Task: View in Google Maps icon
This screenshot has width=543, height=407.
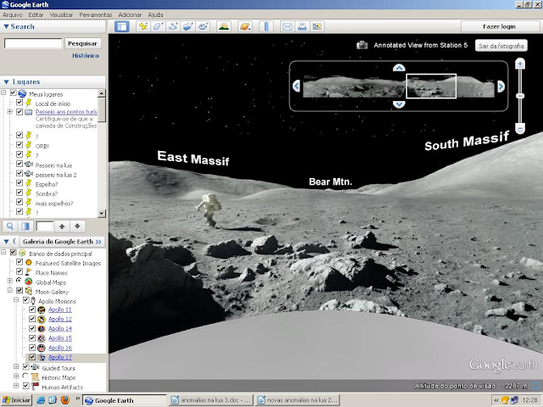Action: pos(316,26)
